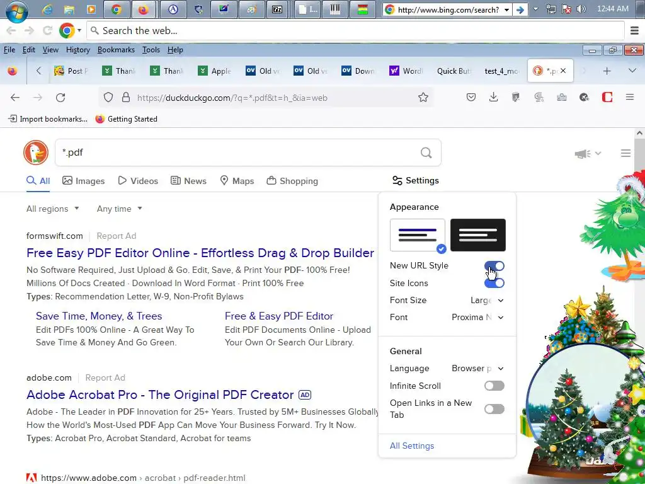Switch to the News search tab
This screenshot has width=645, height=484.
point(188,181)
